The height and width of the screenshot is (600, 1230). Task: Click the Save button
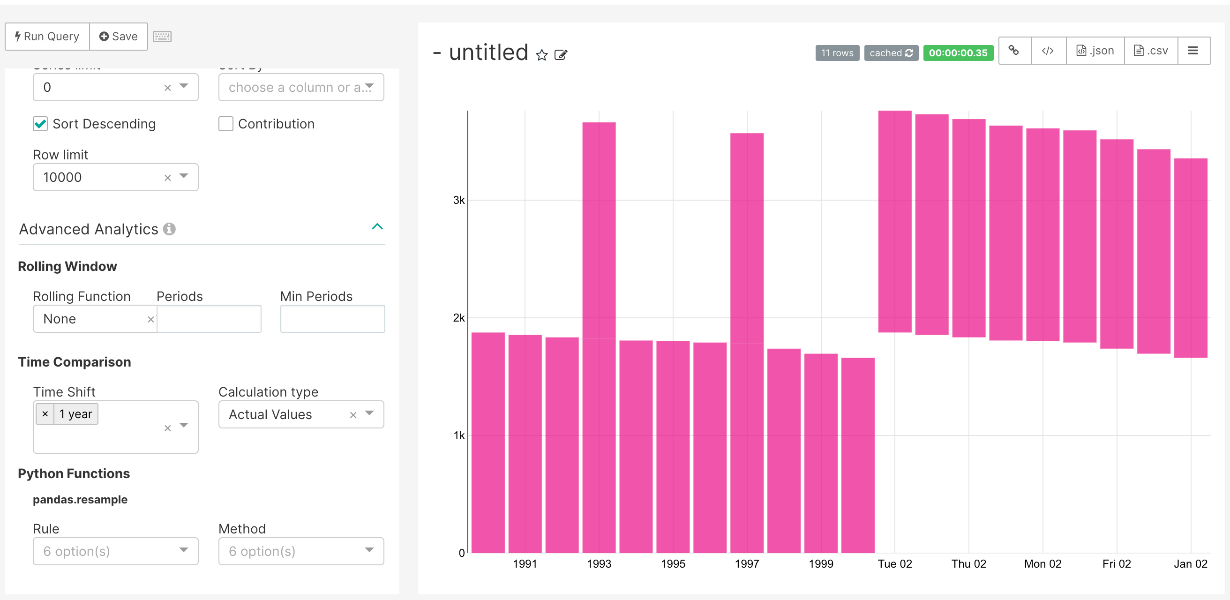119,37
